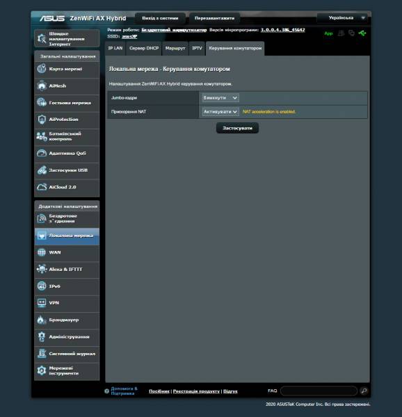Image resolution: width=402 pixels, height=417 pixels.
Task: Click the help question mark icon
Action: [x=106, y=391]
